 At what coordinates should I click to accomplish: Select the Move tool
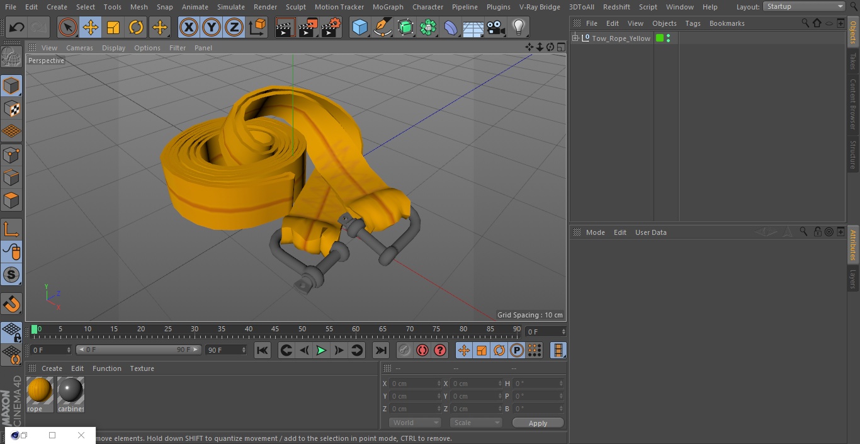(x=91, y=27)
